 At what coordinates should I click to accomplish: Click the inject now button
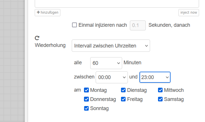click(189, 13)
